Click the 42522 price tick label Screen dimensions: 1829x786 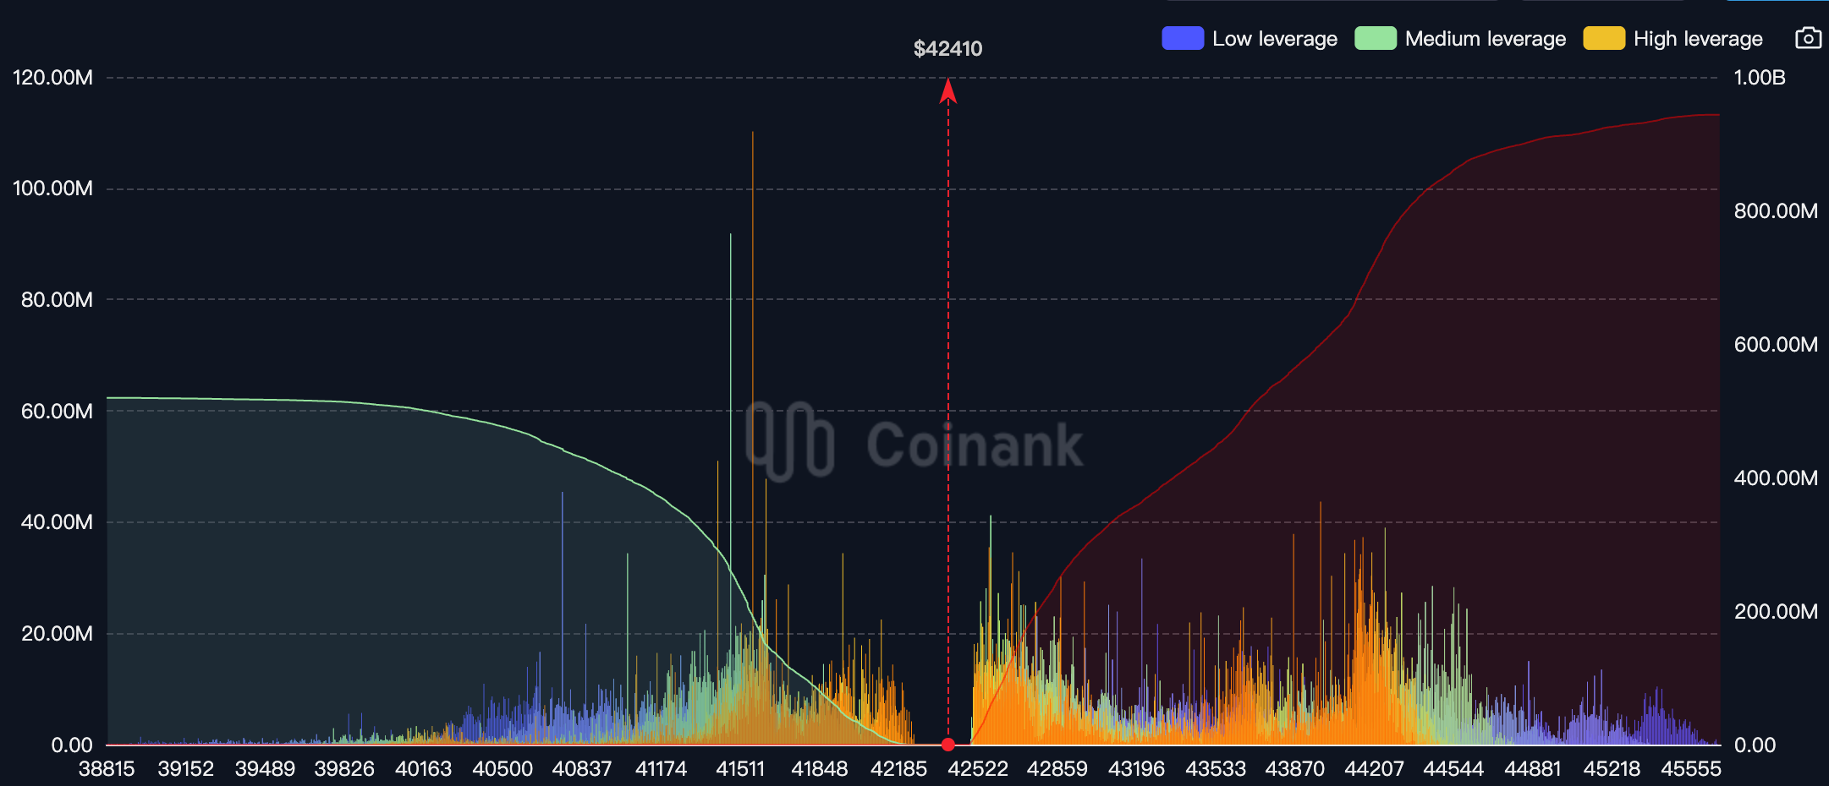(978, 769)
